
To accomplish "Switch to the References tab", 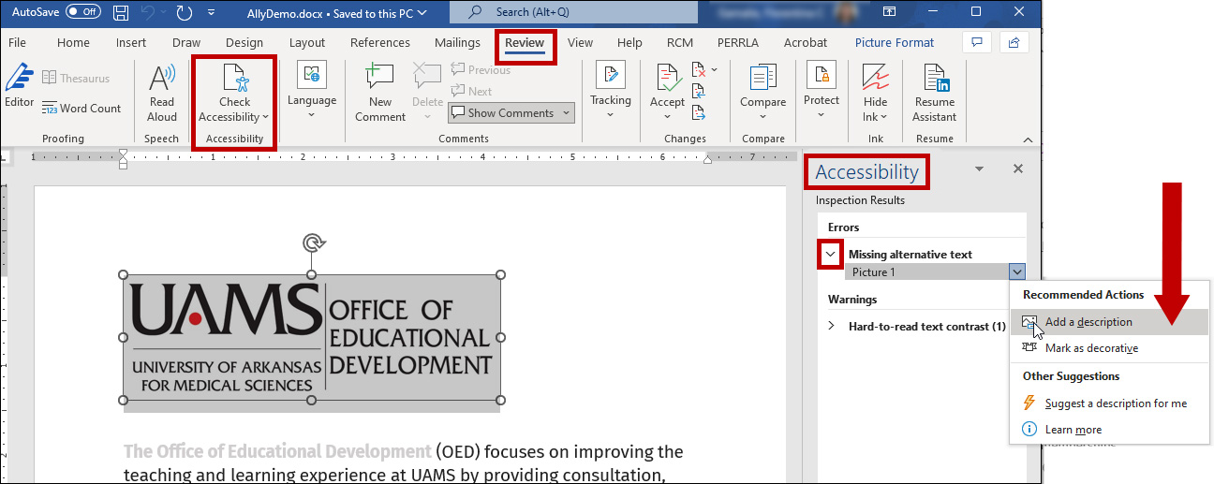I will (x=380, y=43).
